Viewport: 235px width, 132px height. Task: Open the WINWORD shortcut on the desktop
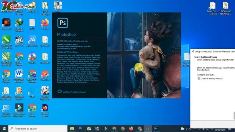click(19, 76)
